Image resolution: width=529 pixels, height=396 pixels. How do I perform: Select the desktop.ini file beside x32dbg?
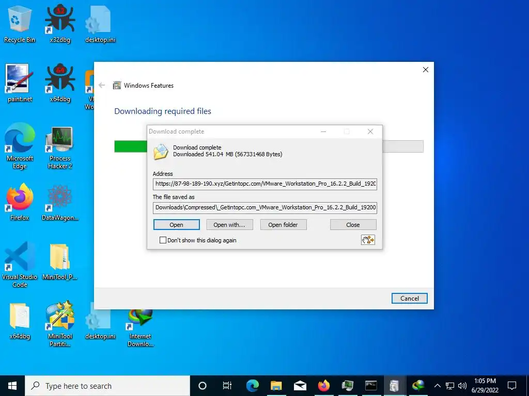[x=100, y=24]
